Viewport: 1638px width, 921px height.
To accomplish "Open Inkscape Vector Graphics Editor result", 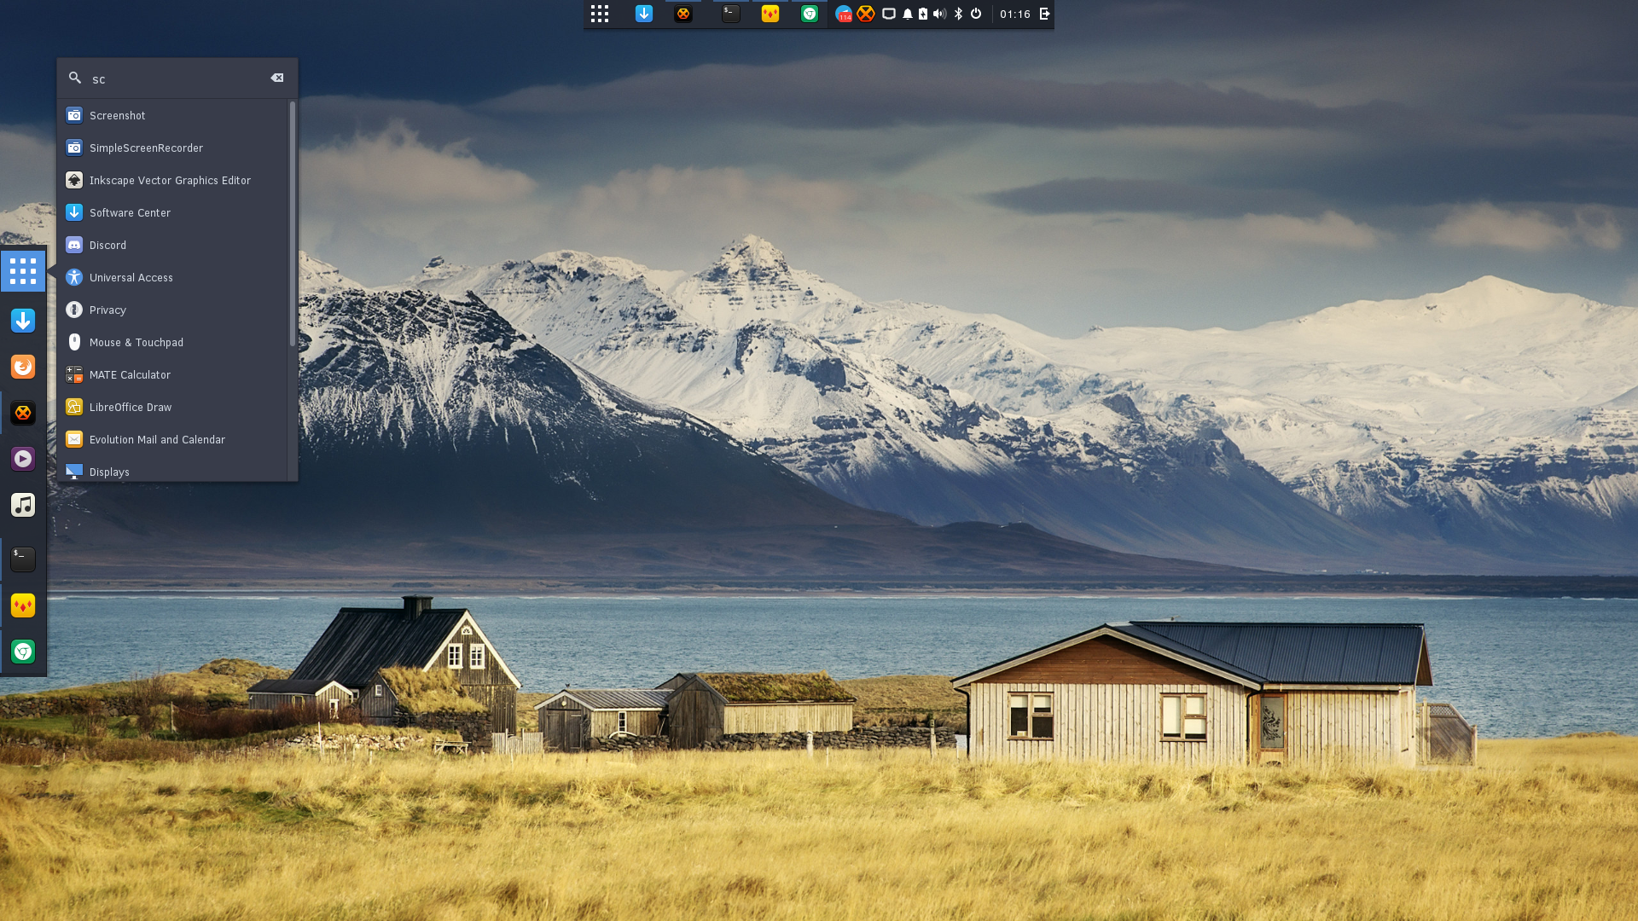I will (172, 180).
